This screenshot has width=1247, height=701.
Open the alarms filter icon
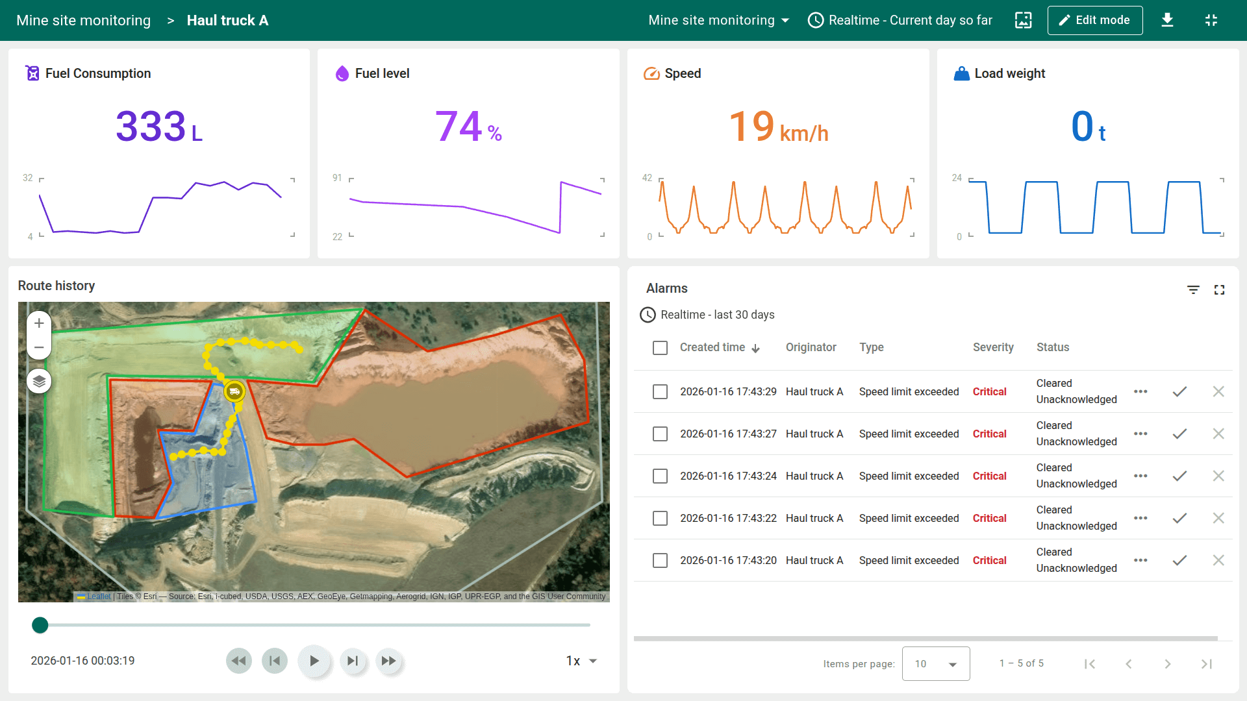tap(1193, 289)
